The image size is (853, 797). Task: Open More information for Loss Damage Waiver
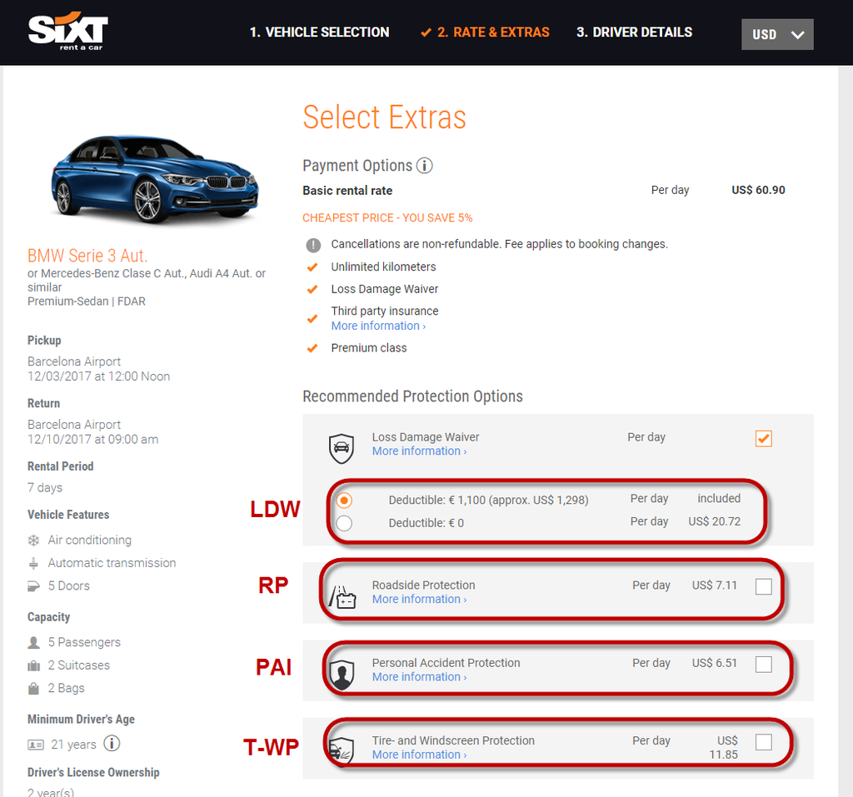[x=420, y=451]
